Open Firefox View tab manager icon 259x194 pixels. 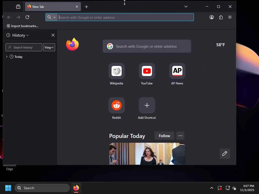(x=18, y=7)
